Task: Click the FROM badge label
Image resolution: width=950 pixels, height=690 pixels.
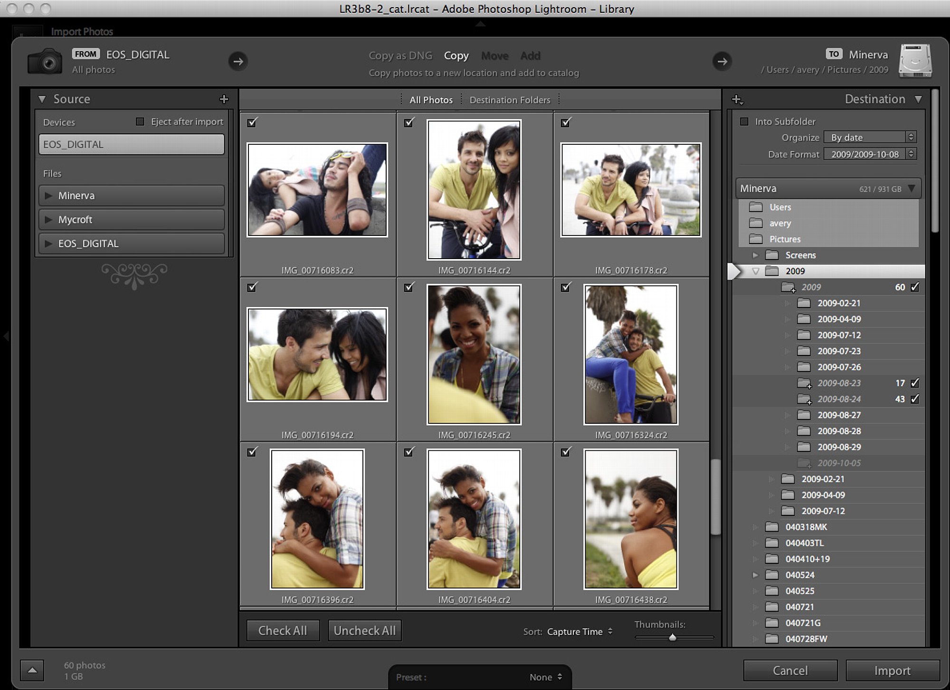Action: (x=85, y=54)
